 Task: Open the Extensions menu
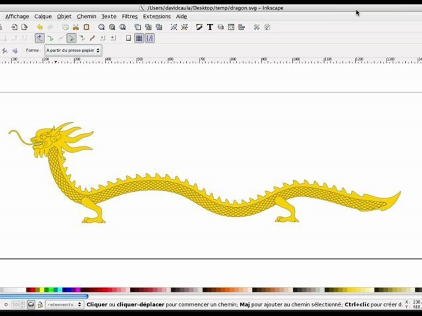click(156, 16)
